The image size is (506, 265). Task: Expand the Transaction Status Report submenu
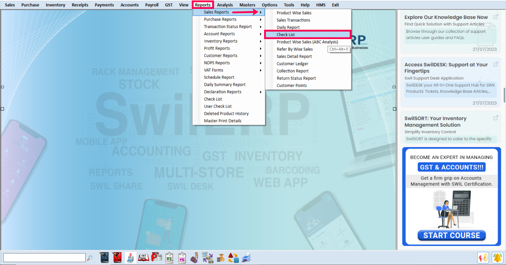pos(228,27)
